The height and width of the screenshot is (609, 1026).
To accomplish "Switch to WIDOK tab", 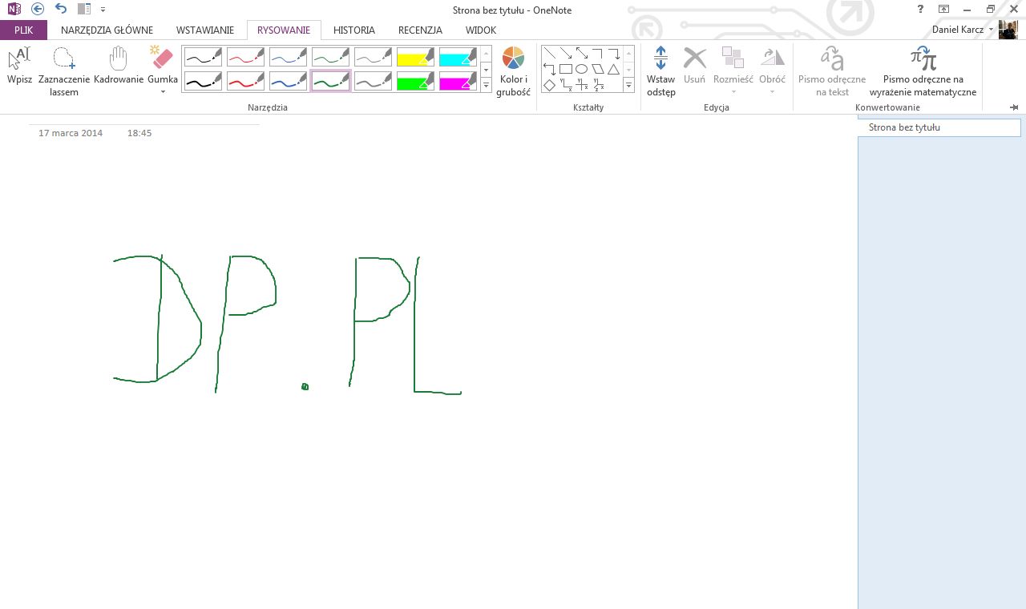I will point(481,30).
